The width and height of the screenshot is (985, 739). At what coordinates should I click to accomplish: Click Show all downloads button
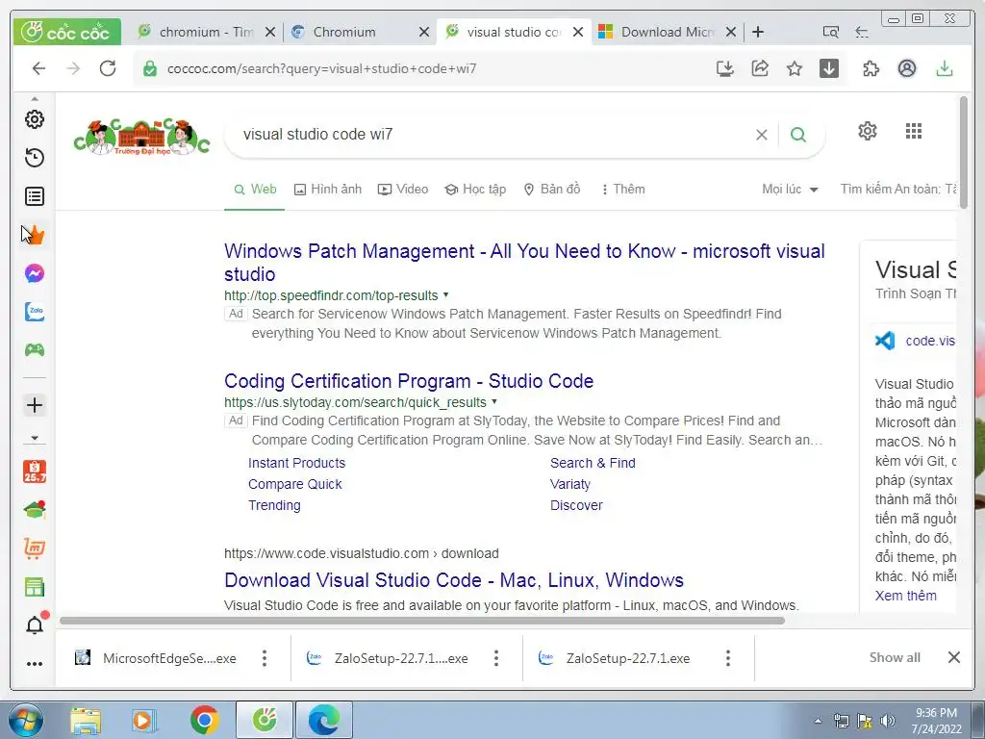895,657
